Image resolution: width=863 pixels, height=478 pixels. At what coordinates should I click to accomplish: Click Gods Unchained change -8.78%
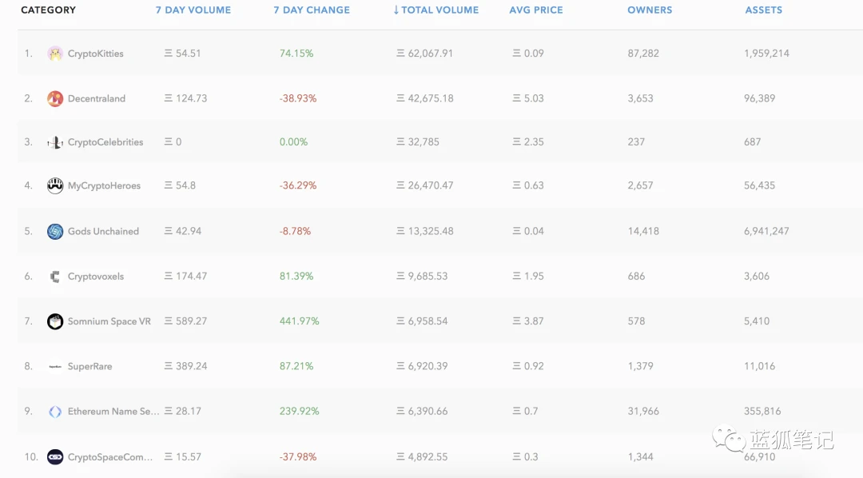click(295, 231)
